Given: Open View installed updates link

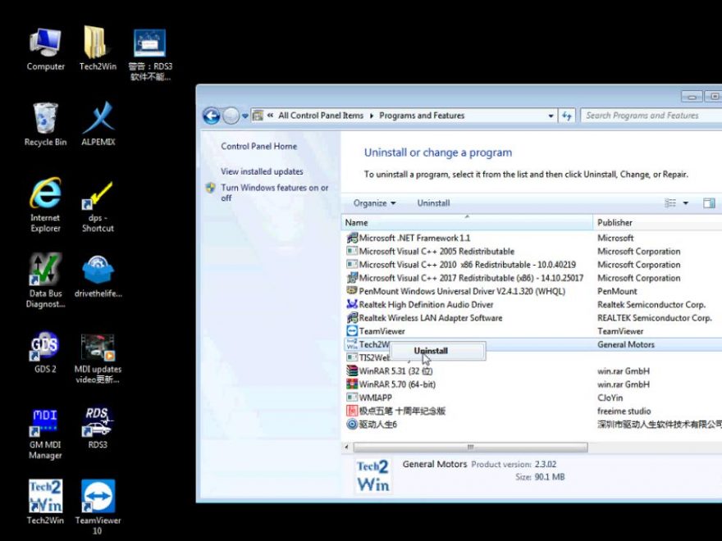Looking at the screenshot, I should pyautogui.click(x=262, y=171).
